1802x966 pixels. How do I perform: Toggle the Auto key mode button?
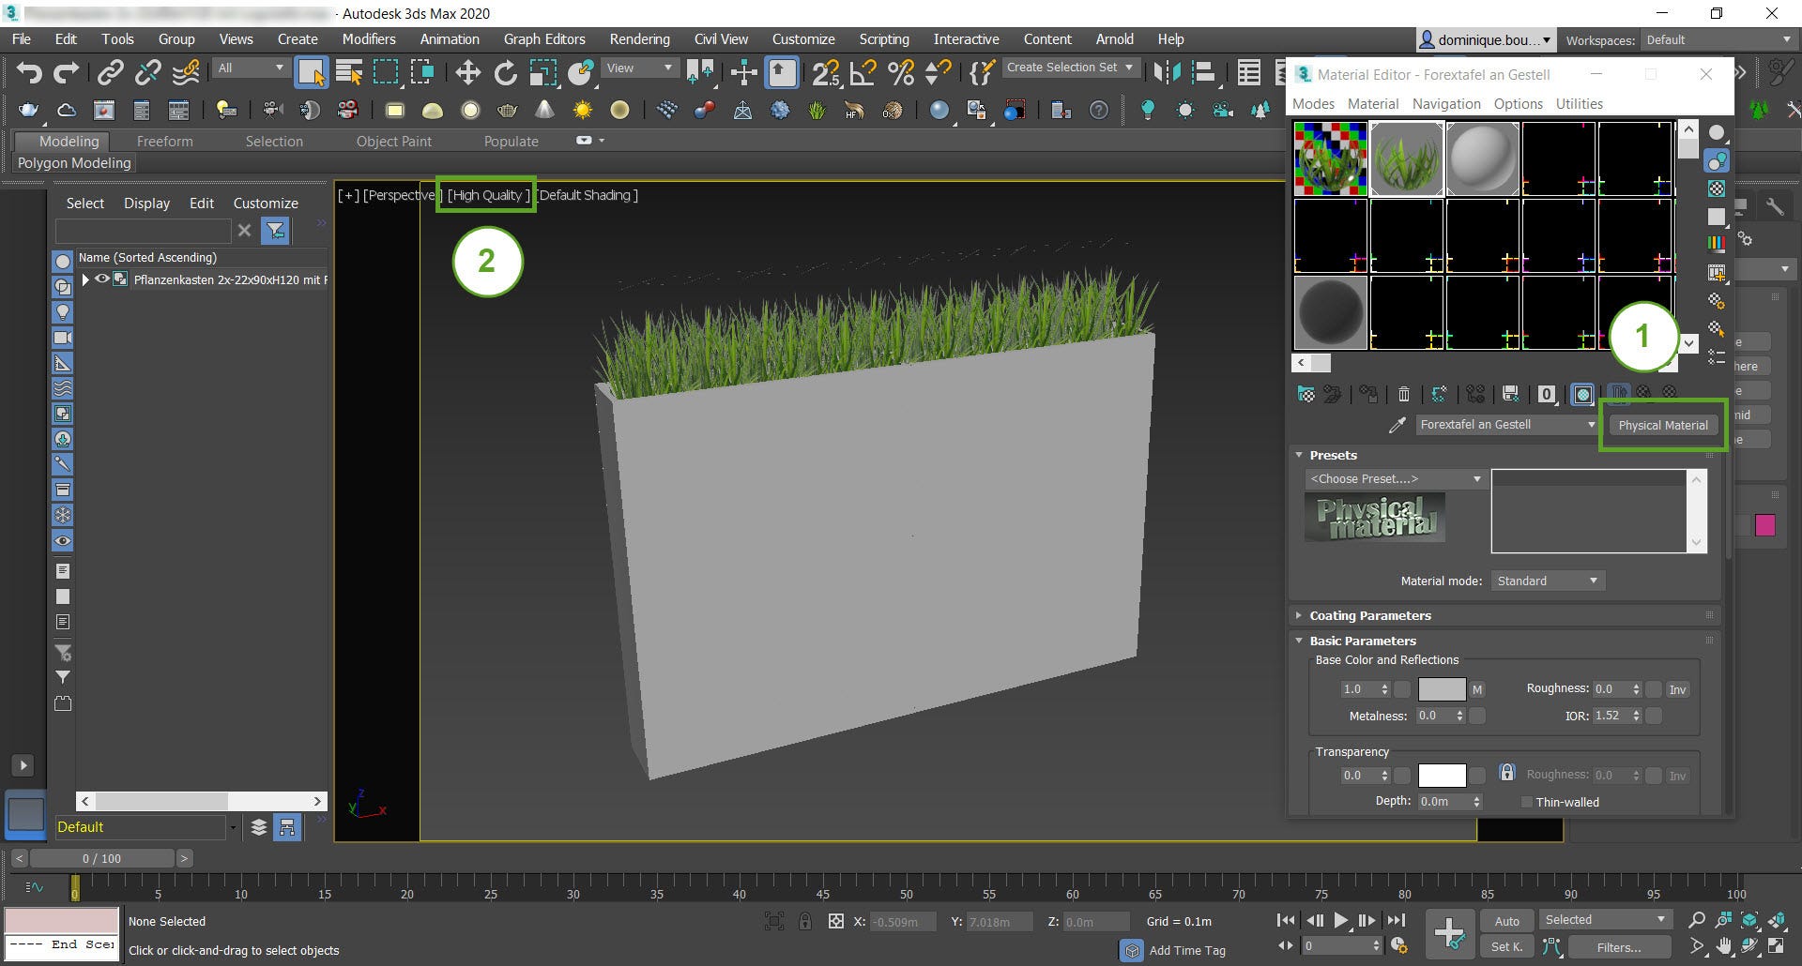point(1506,920)
